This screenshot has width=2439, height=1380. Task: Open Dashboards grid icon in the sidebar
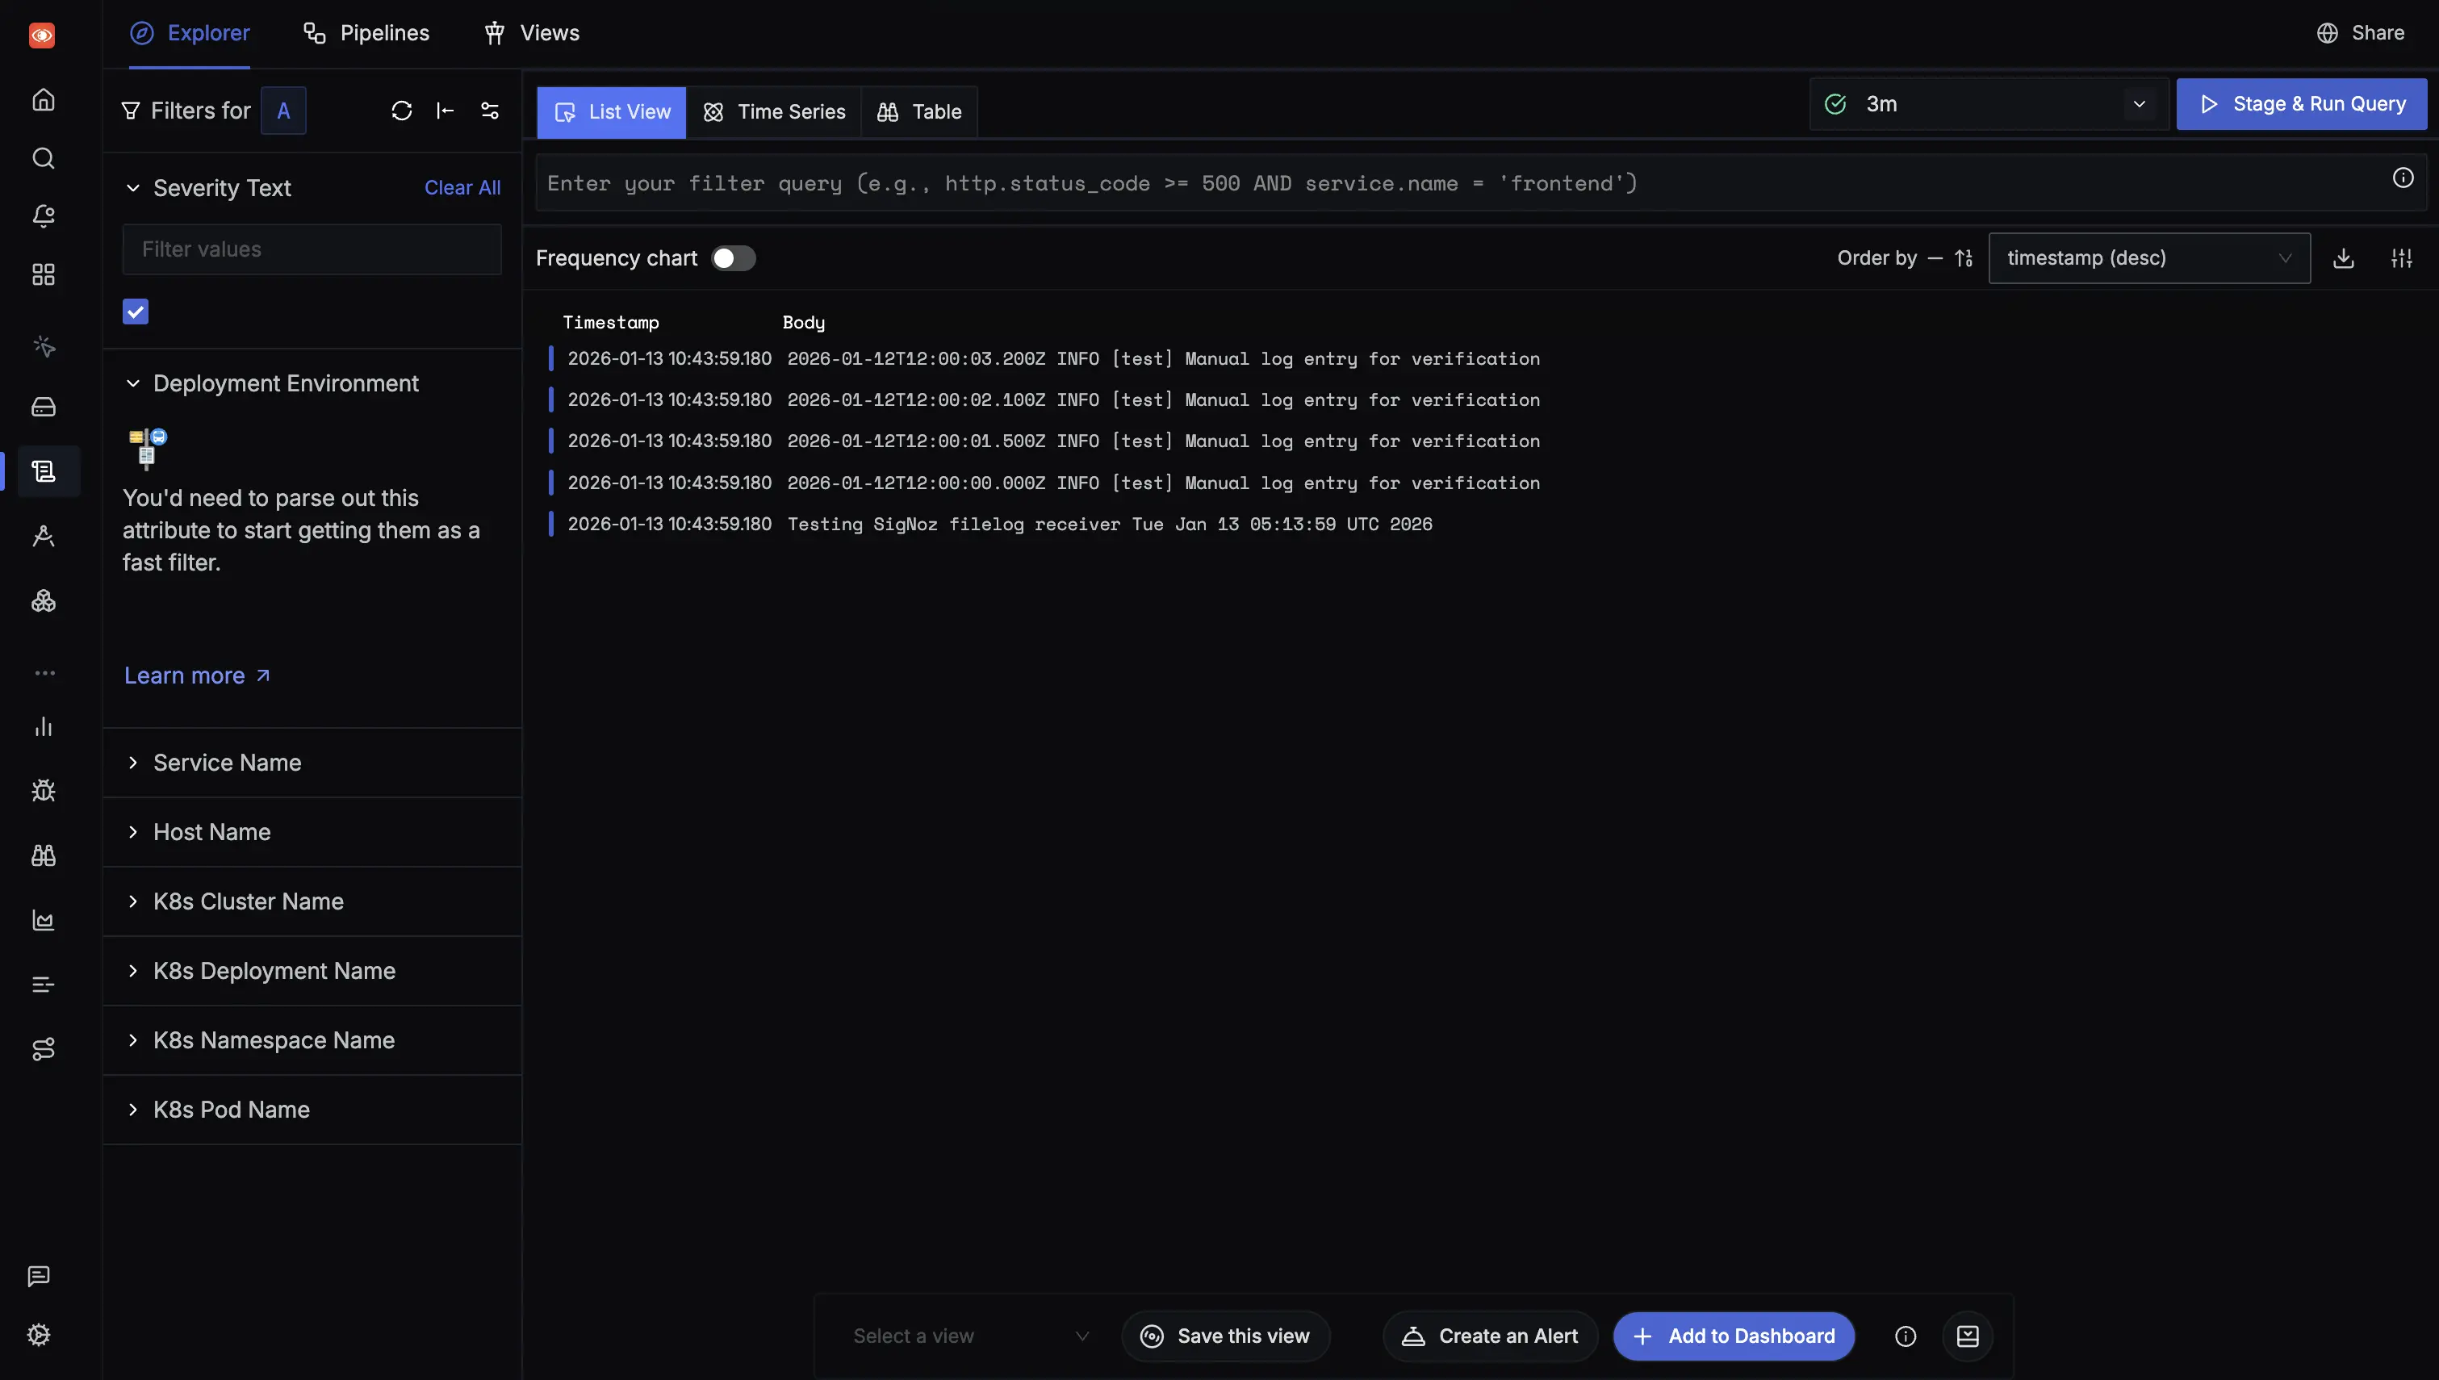click(44, 275)
